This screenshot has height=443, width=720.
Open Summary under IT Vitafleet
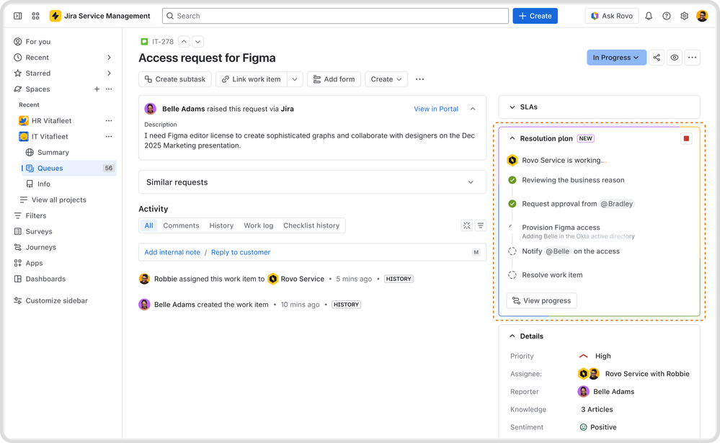coord(53,153)
